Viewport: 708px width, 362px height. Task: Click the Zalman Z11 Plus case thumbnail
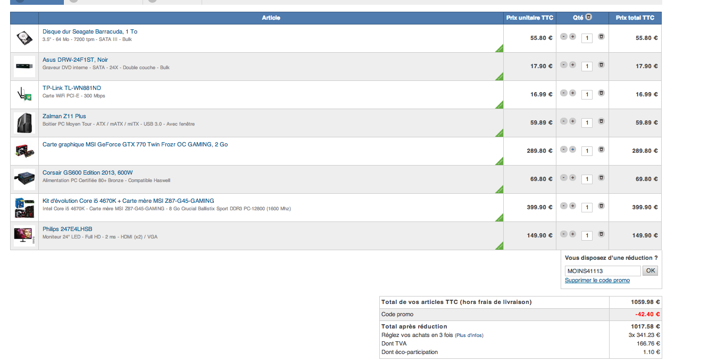[x=24, y=123]
